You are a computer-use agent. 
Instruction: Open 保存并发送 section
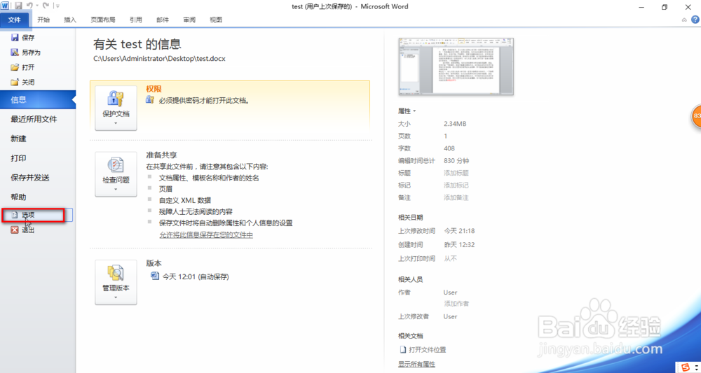(30, 178)
